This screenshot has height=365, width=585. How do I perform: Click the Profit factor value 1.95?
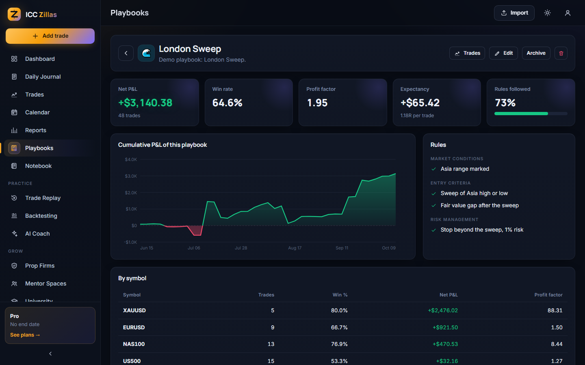pyautogui.click(x=317, y=103)
